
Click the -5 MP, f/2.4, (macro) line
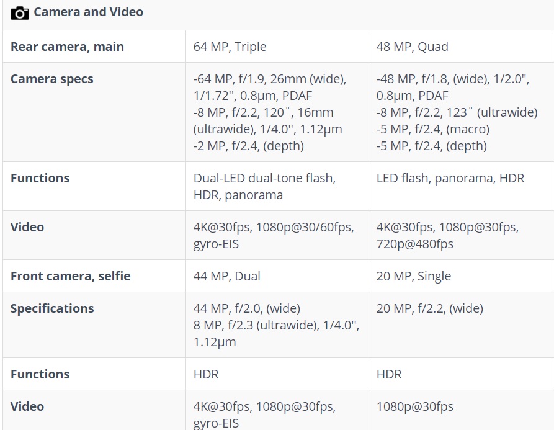point(433,129)
